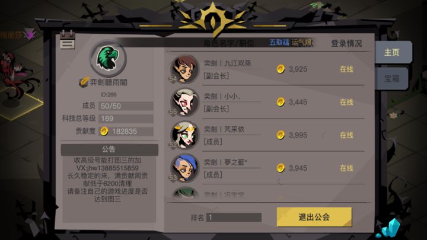Click the 3,925 coin icon for 九江双蒸
The image size is (427, 240).
280,69
